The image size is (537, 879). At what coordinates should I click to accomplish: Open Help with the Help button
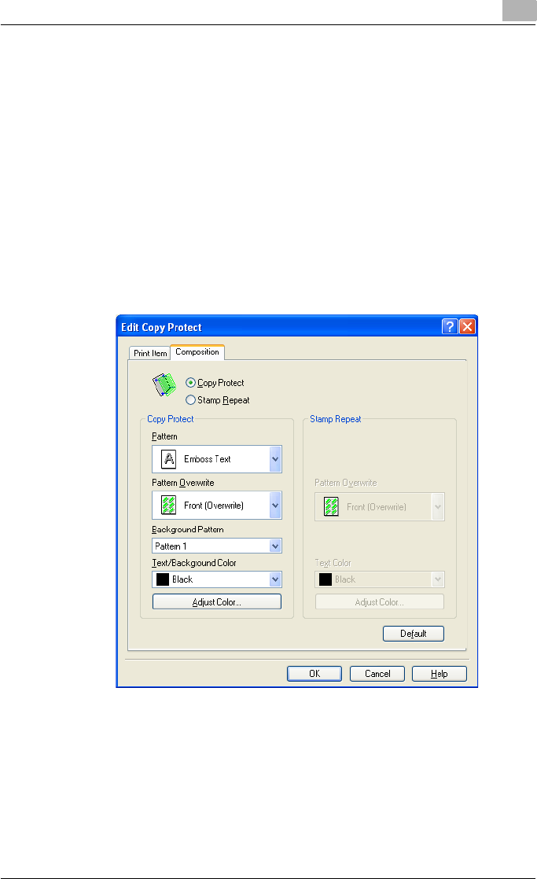pyautogui.click(x=440, y=674)
